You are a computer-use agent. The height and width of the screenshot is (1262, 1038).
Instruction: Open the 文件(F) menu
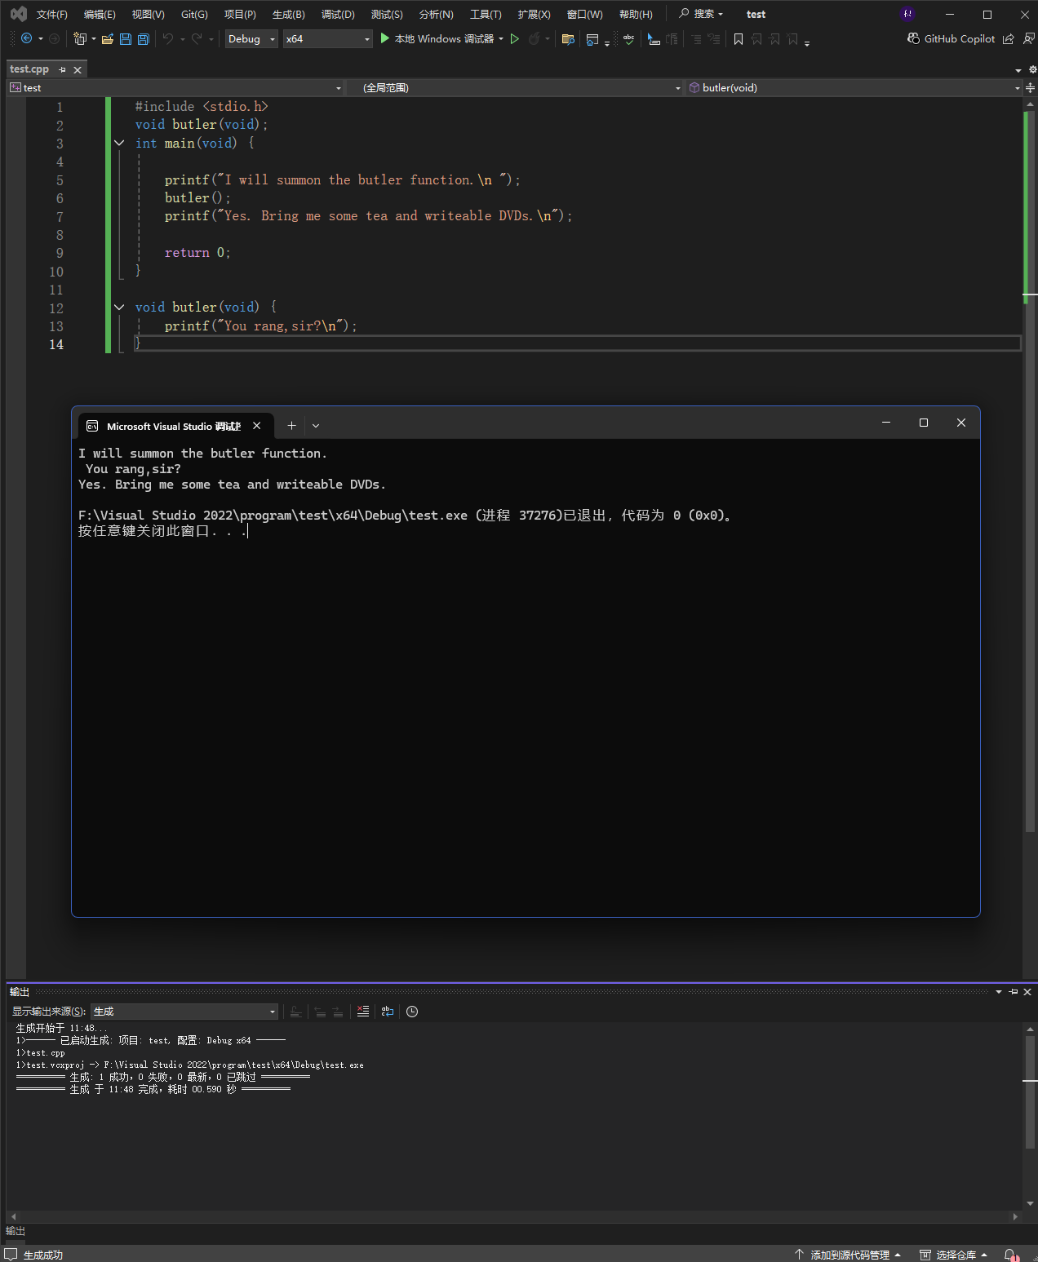click(51, 14)
